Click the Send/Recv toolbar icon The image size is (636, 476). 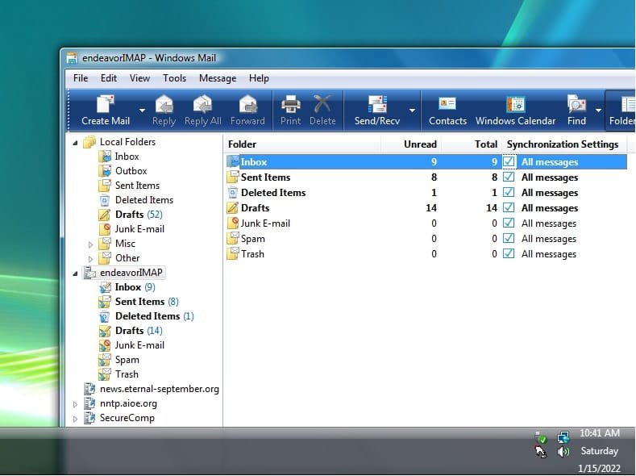[x=377, y=105]
